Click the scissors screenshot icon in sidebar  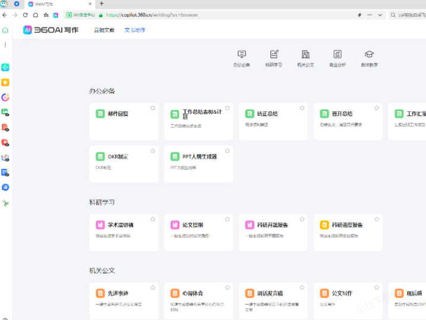tap(5, 203)
